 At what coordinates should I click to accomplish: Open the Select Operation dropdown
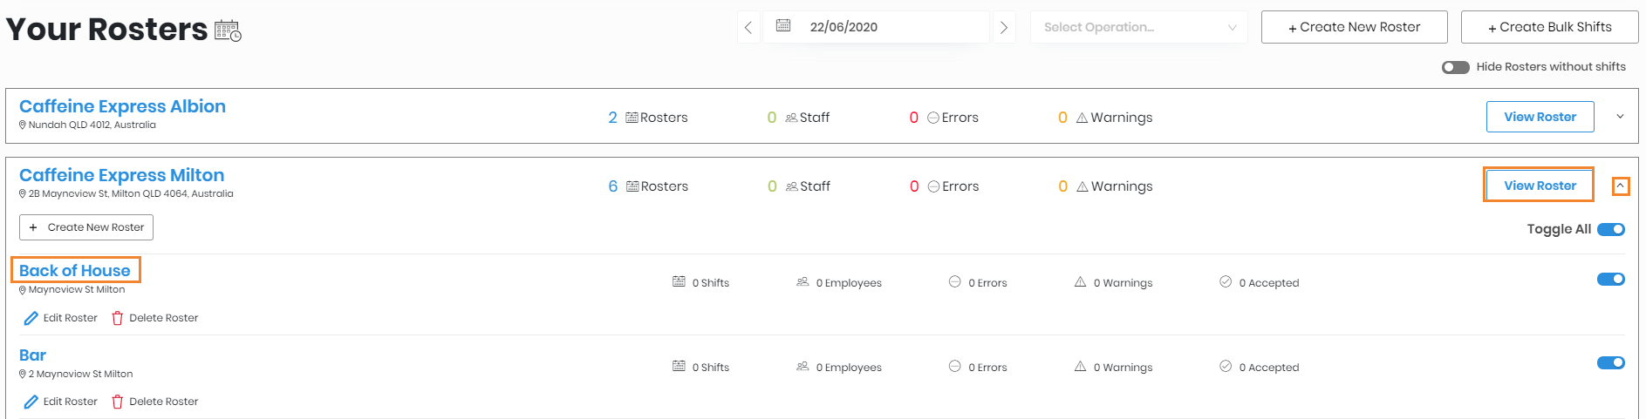point(1138,27)
